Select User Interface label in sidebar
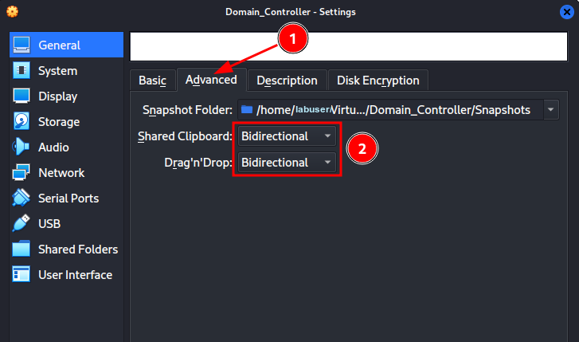This screenshot has width=579, height=342. point(76,275)
